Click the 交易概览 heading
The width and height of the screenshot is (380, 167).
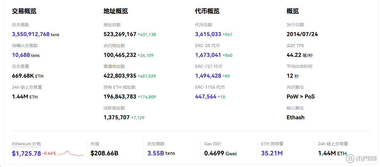click(x=24, y=11)
